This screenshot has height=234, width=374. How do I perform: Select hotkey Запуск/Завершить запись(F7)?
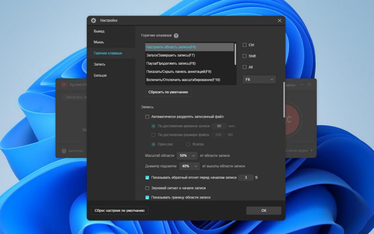pos(190,55)
